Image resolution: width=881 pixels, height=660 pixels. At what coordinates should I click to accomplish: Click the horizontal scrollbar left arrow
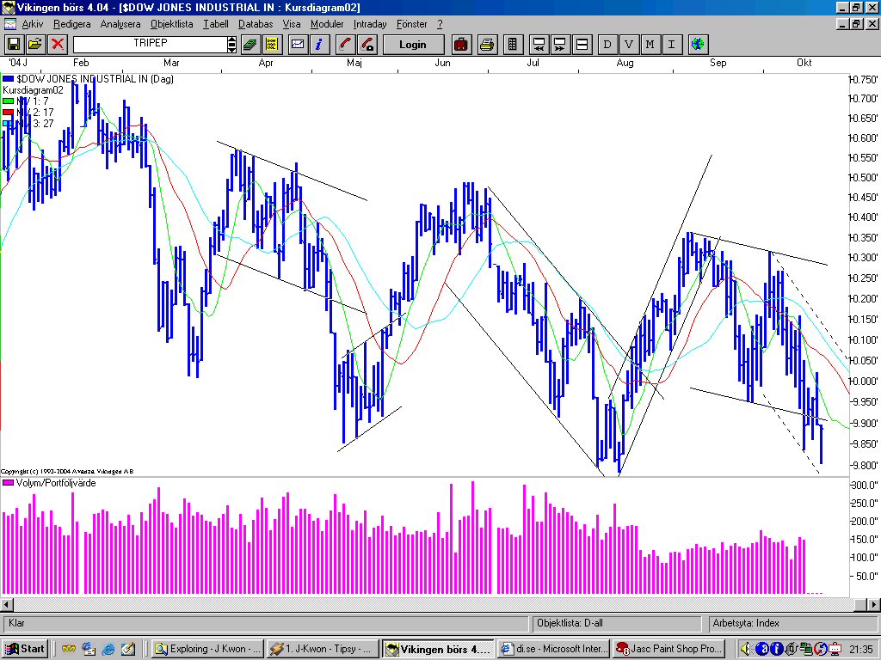(x=7, y=605)
